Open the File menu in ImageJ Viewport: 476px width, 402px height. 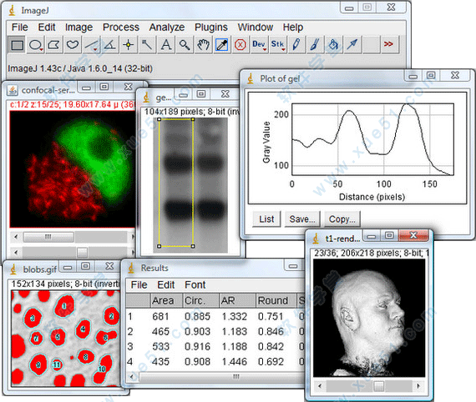pyautogui.click(x=20, y=28)
